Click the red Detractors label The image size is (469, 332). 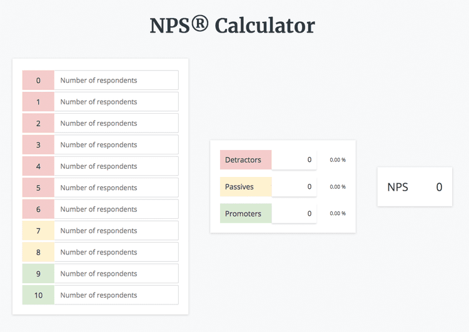246,160
